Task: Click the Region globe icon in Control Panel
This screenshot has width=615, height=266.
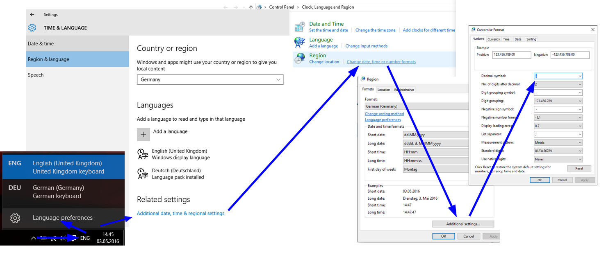Action: coord(300,58)
